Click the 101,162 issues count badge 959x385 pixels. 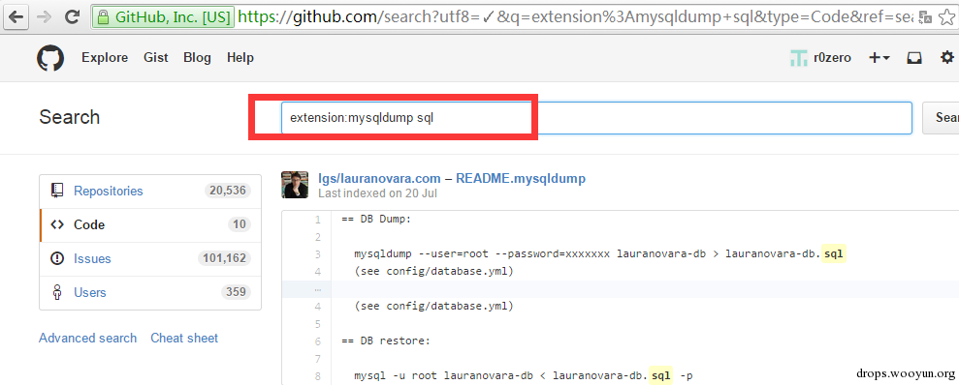point(224,258)
